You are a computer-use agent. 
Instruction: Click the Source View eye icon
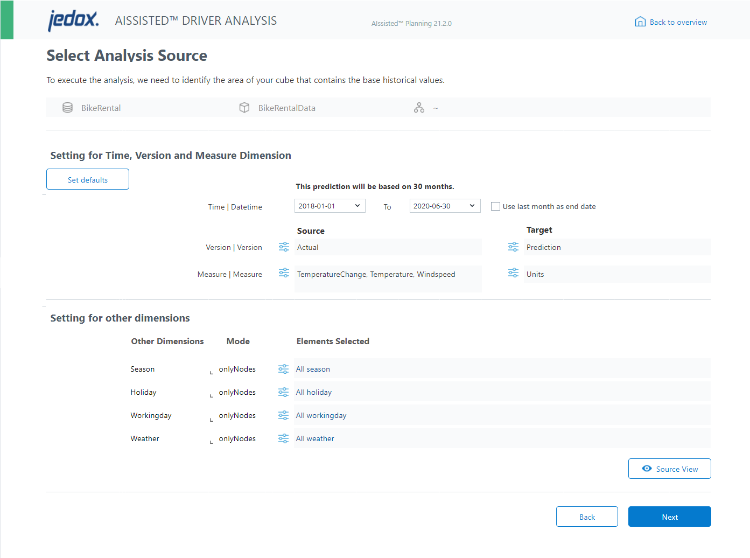(x=647, y=469)
